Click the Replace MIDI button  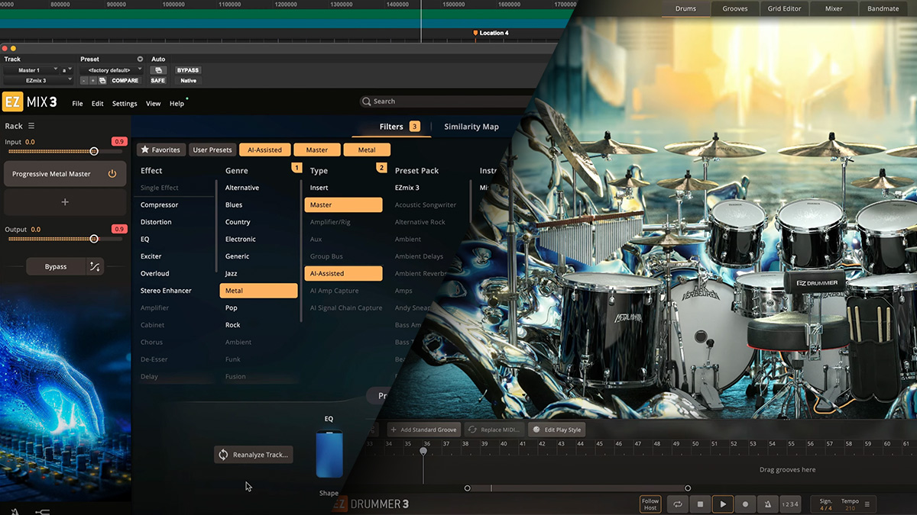point(494,430)
